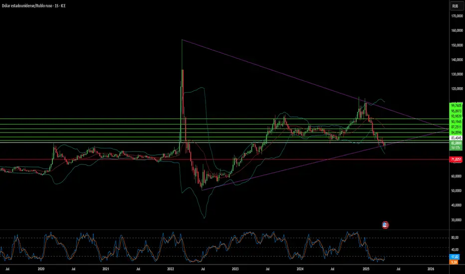Select the white 83,4045 price label
The image size is (465, 274).
tap(456, 138)
